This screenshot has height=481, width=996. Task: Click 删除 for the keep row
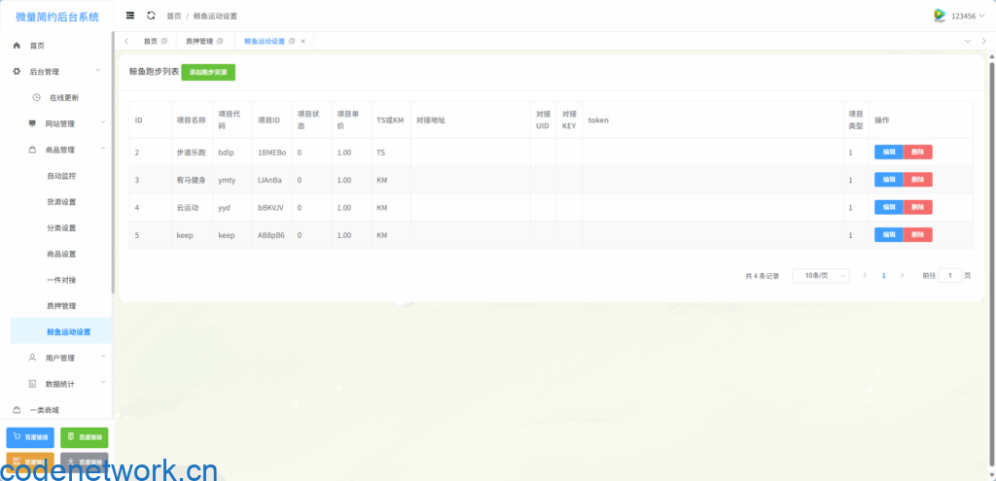pos(918,235)
